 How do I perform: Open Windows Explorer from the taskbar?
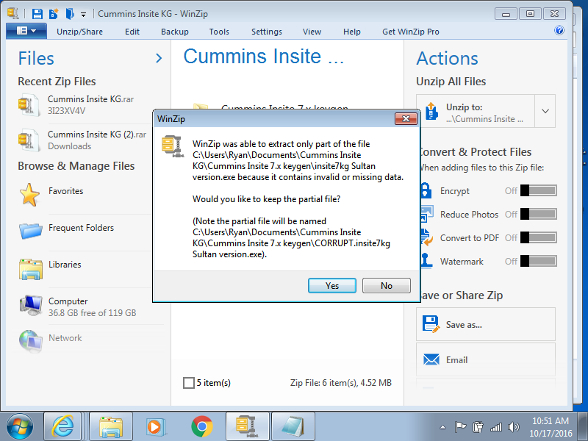click(x=111, y=427)
